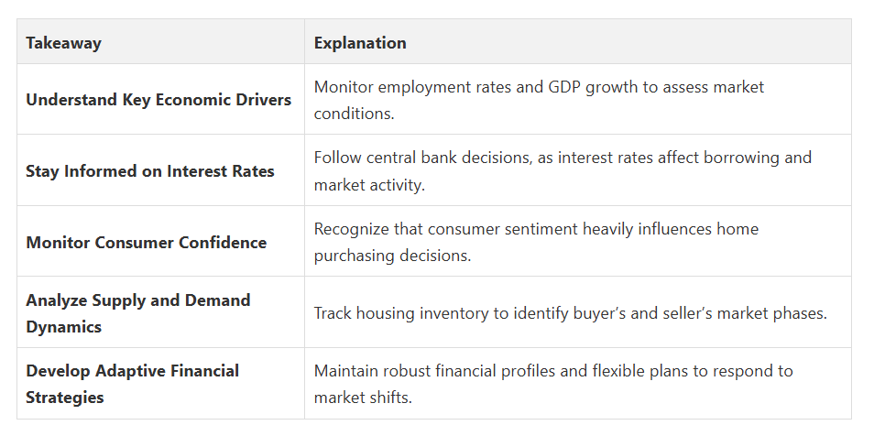Click the word Dynamics in the Takeaway column
The width and height of the screenshot is (885, 436).
click(x=64, y=327)
